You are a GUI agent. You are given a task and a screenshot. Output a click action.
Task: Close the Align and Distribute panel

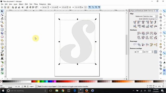click(x=157, y=11)
